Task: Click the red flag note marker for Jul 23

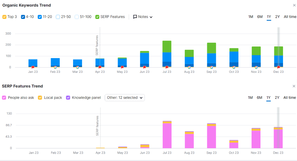Action: click(167, 67)
